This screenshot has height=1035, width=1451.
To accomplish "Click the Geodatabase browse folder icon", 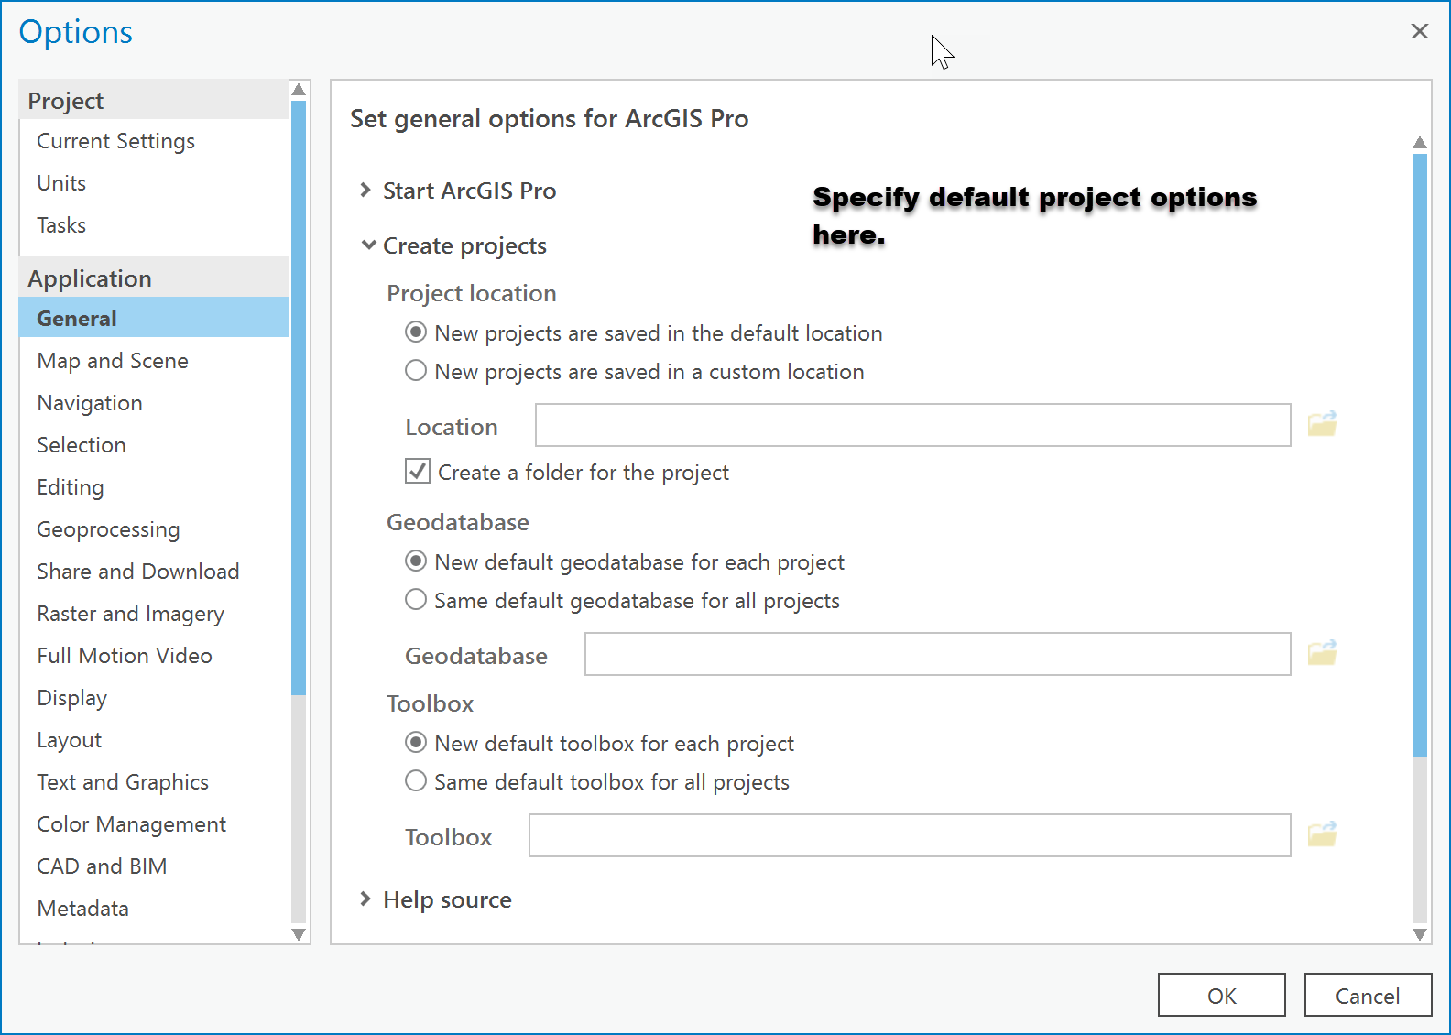I will [1322, 653].
